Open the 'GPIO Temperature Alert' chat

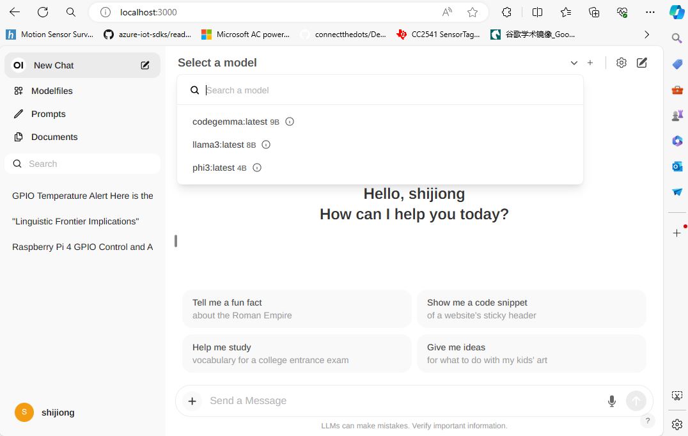[x=82, y=196]
